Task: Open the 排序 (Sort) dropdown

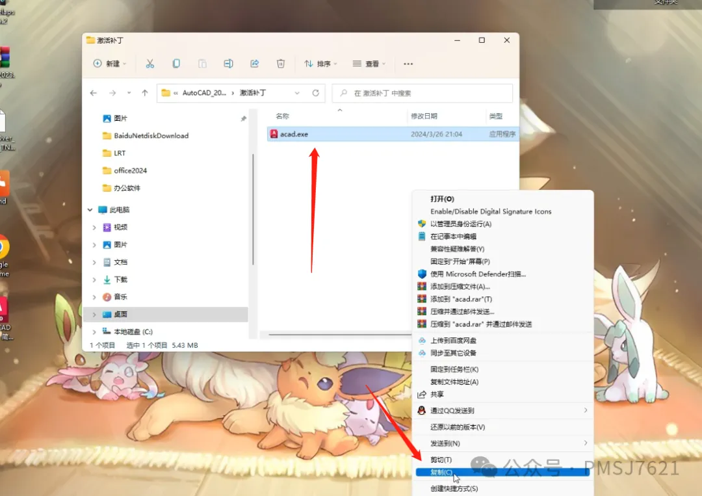Action: pos(320,64)
